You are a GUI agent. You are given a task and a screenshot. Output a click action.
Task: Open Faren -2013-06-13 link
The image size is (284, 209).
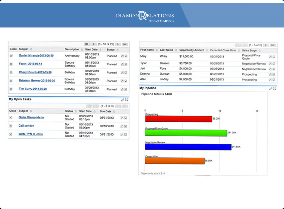pos(30,64)
